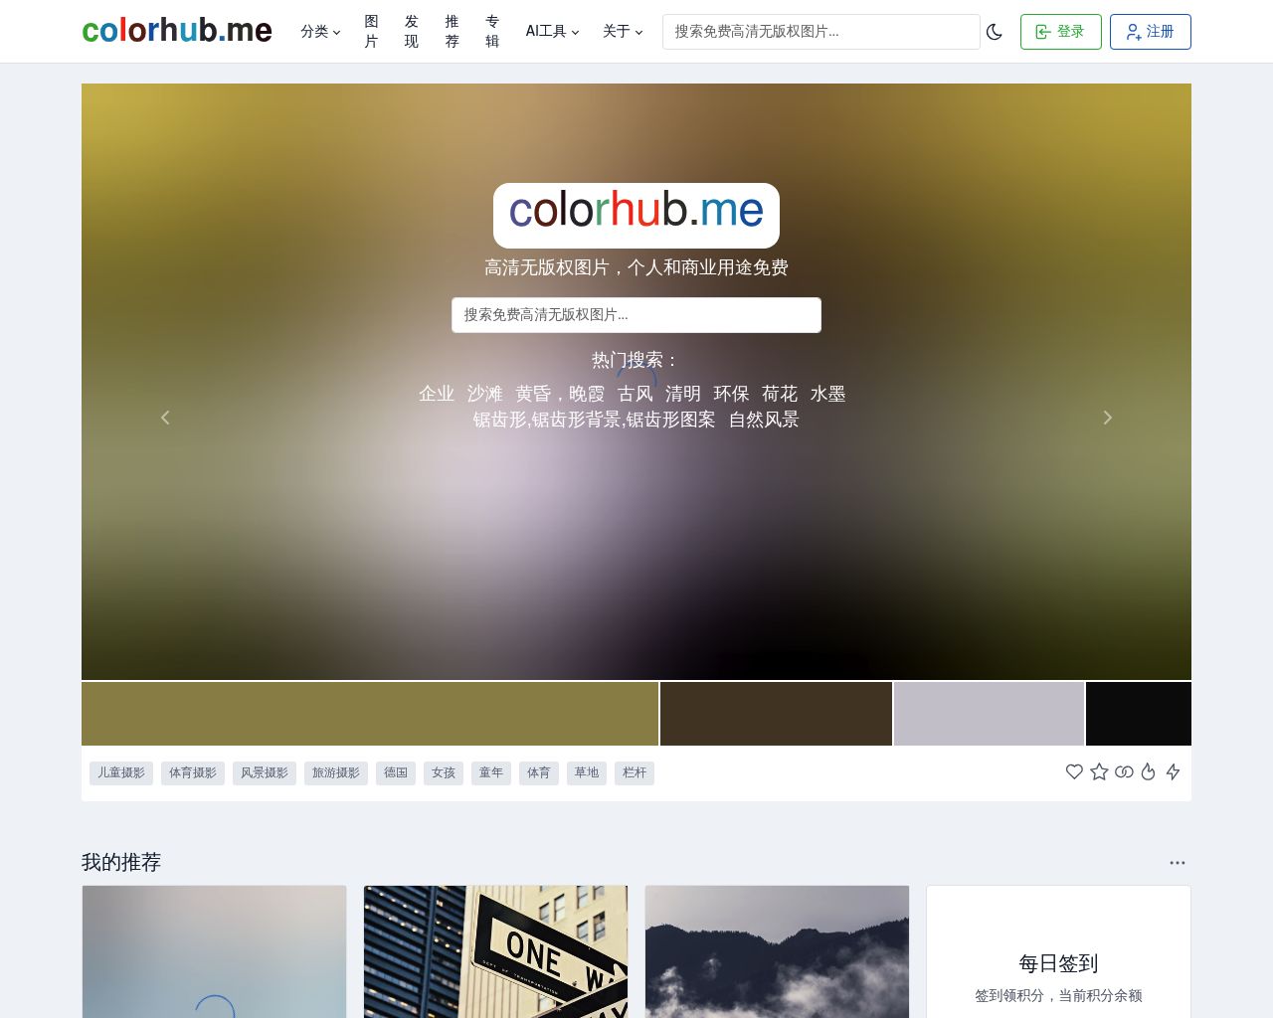Select the olive color swatch
The width and height of the screenshot is (1273, 1018).
click(370, 714)
